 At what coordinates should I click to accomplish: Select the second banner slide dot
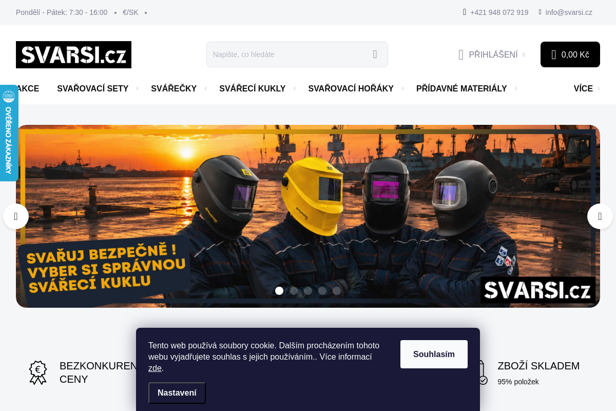pyautogui.click(x=294, y=291)
